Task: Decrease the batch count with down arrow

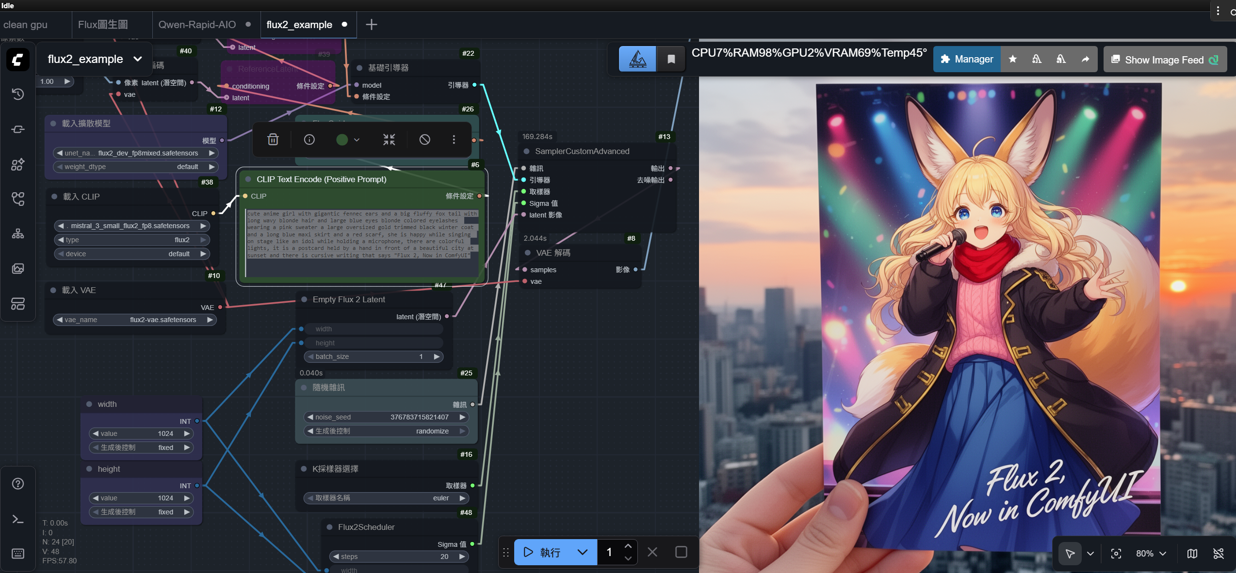Action: 628,558
